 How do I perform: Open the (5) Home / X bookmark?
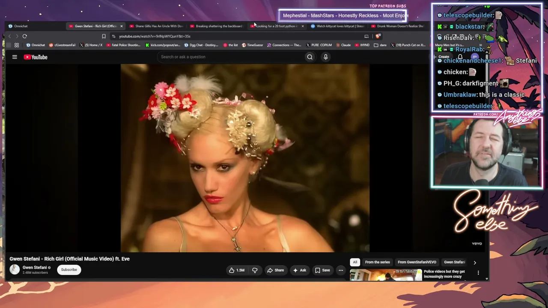coord(91,45)
